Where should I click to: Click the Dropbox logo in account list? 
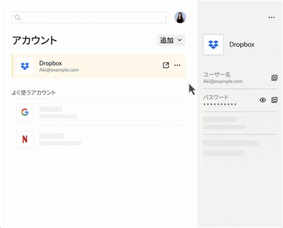click(25, 66)
